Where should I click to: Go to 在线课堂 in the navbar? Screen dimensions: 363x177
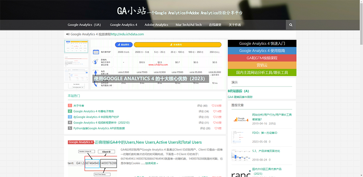[215, 25]
